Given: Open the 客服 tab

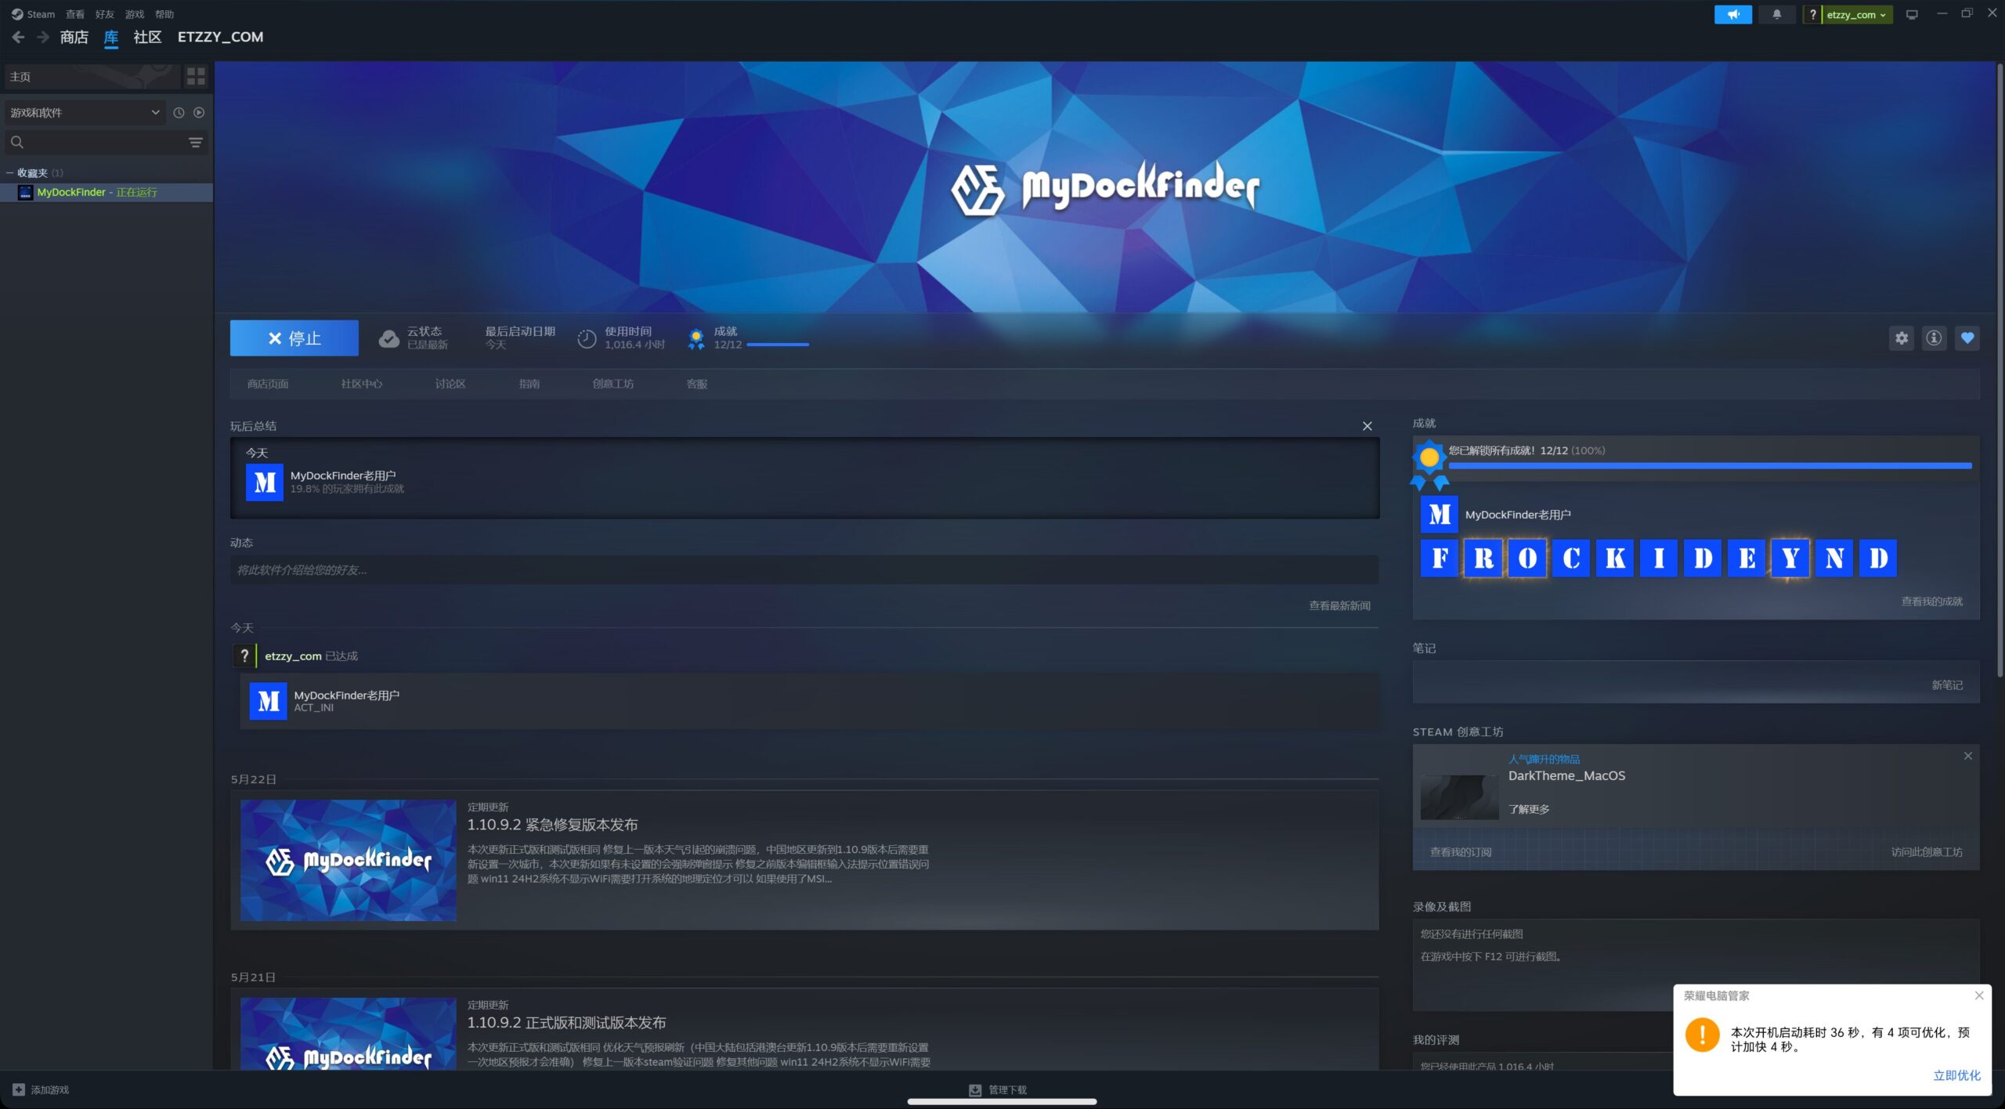Looking at the screenshot, I should [696, 384].
